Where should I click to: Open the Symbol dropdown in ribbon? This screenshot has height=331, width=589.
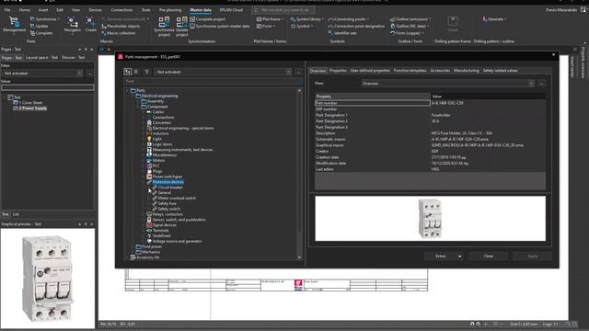302,27
